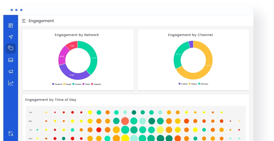Click the large coral bubble in Mon row
The width and height of the screenshot is (274, 141).
(125, 121)
